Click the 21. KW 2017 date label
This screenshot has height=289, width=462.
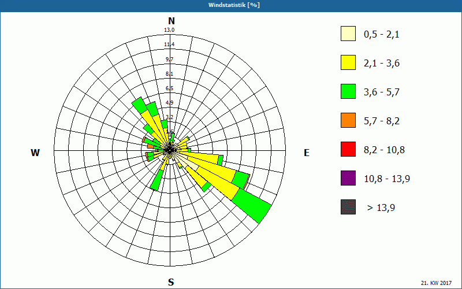(x=436, y=283)
